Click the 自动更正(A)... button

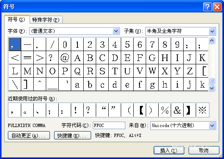pos(29,135)
